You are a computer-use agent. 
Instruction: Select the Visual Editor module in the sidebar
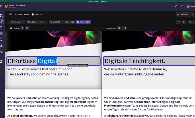point(1,21)
